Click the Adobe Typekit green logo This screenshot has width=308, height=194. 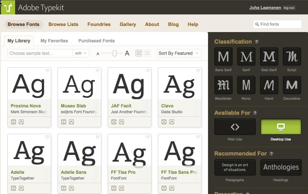point(8,7)
